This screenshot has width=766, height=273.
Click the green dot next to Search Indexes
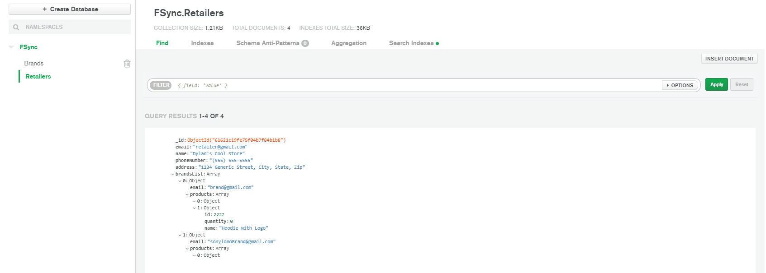438,44
